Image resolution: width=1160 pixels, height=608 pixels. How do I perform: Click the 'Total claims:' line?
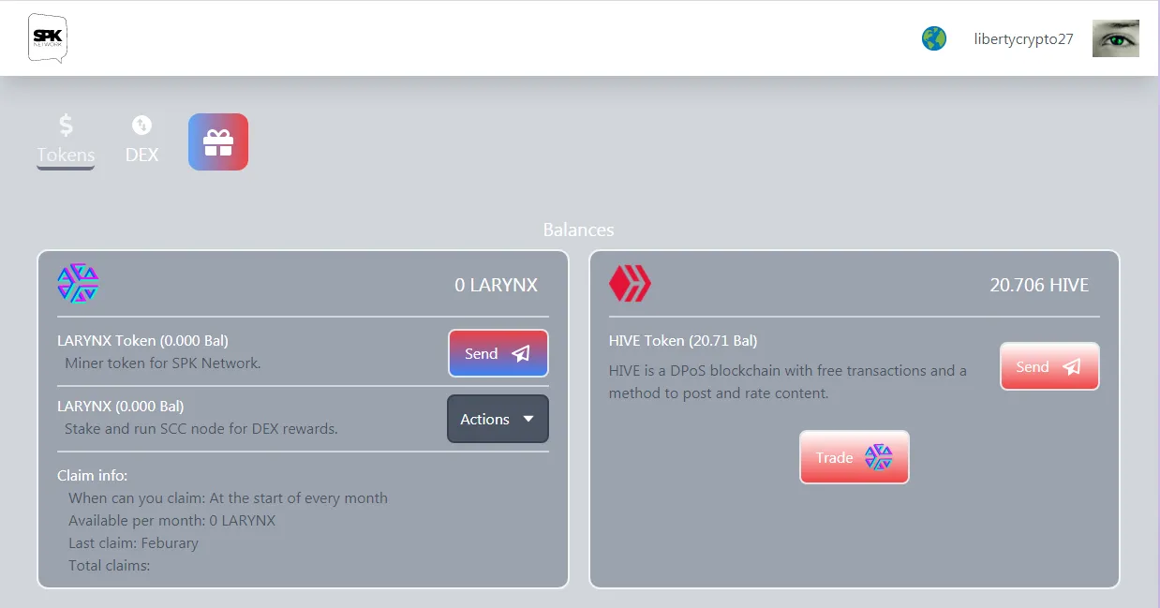tap(109, 566)
